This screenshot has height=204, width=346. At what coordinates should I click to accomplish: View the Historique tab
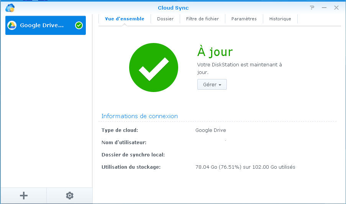[280, 19]
